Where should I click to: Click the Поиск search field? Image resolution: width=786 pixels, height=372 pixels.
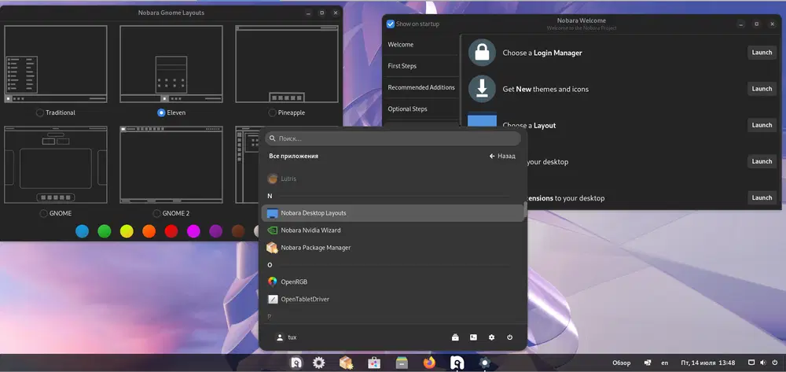393,138
